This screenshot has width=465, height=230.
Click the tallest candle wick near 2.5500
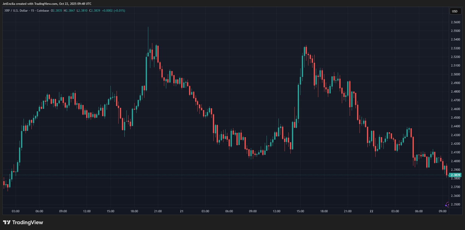point(148,33)
